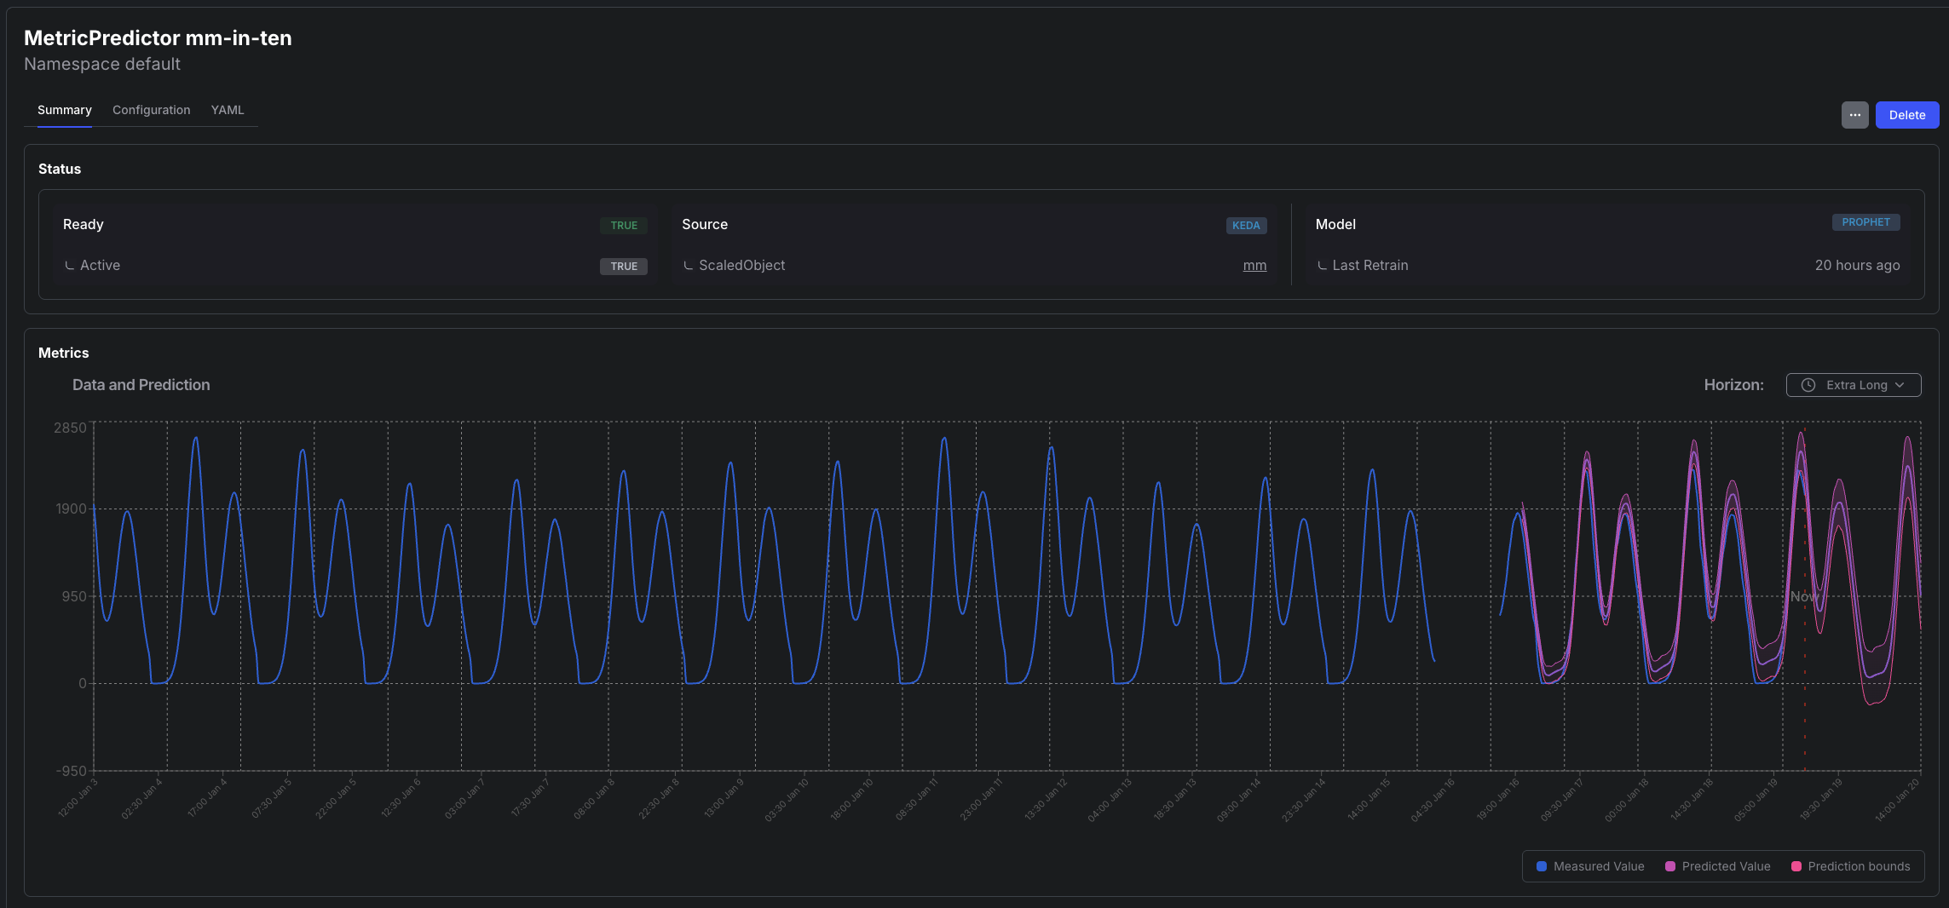This screenshot has width=1949, height=908.
Task: Follow the mm metric link
Action: pyautogui.click(x=1254, y=265)
